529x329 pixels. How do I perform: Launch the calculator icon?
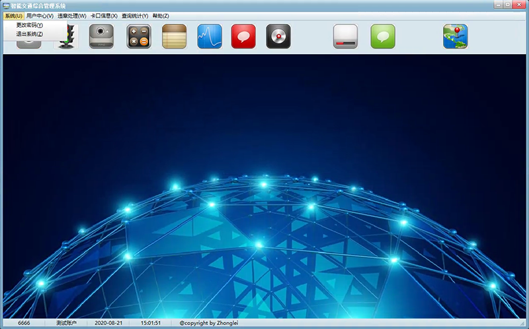(139, 36)
